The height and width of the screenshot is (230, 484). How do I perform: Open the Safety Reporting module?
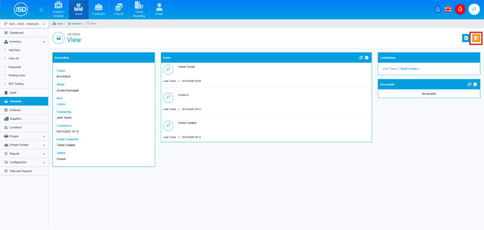click(x=139, y=10)
